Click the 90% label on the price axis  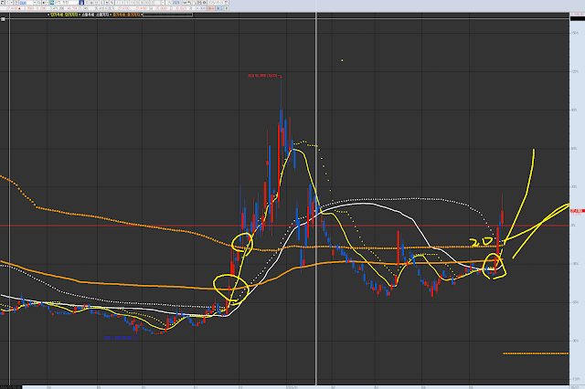575,110
